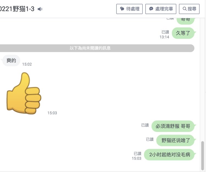Viewport: 206px width, 172px height.
Task: Mute the chat via the speaker icon
Action: coord(40,9)
